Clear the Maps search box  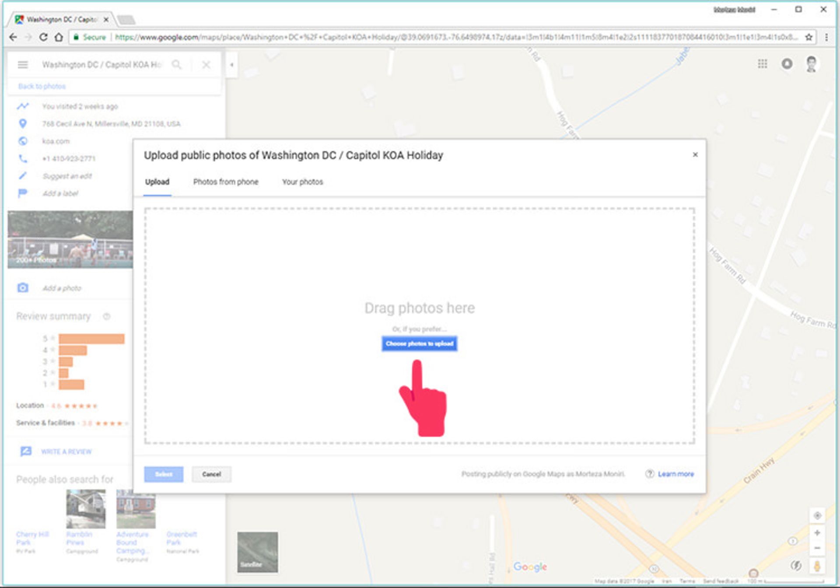click(206, 65)
